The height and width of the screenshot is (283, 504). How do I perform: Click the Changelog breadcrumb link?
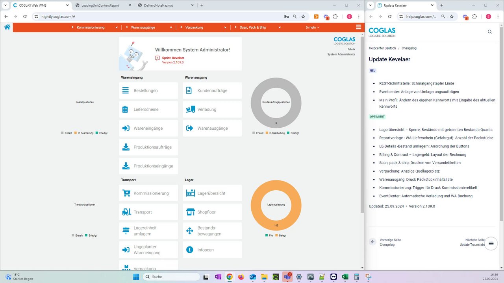(x=409, y=48)
